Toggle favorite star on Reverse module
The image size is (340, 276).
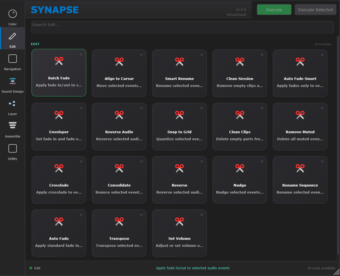pos(202,162)
